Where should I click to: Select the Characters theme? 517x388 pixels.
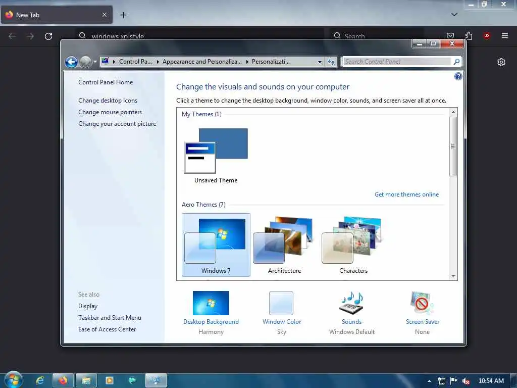click(353, 245)
